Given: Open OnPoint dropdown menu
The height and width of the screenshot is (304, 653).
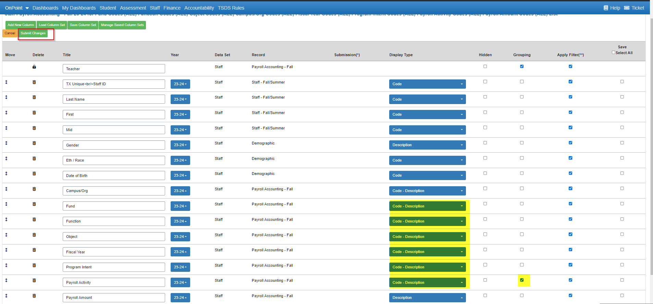Looking at the screenshot, I should click(x=17, y=8).
